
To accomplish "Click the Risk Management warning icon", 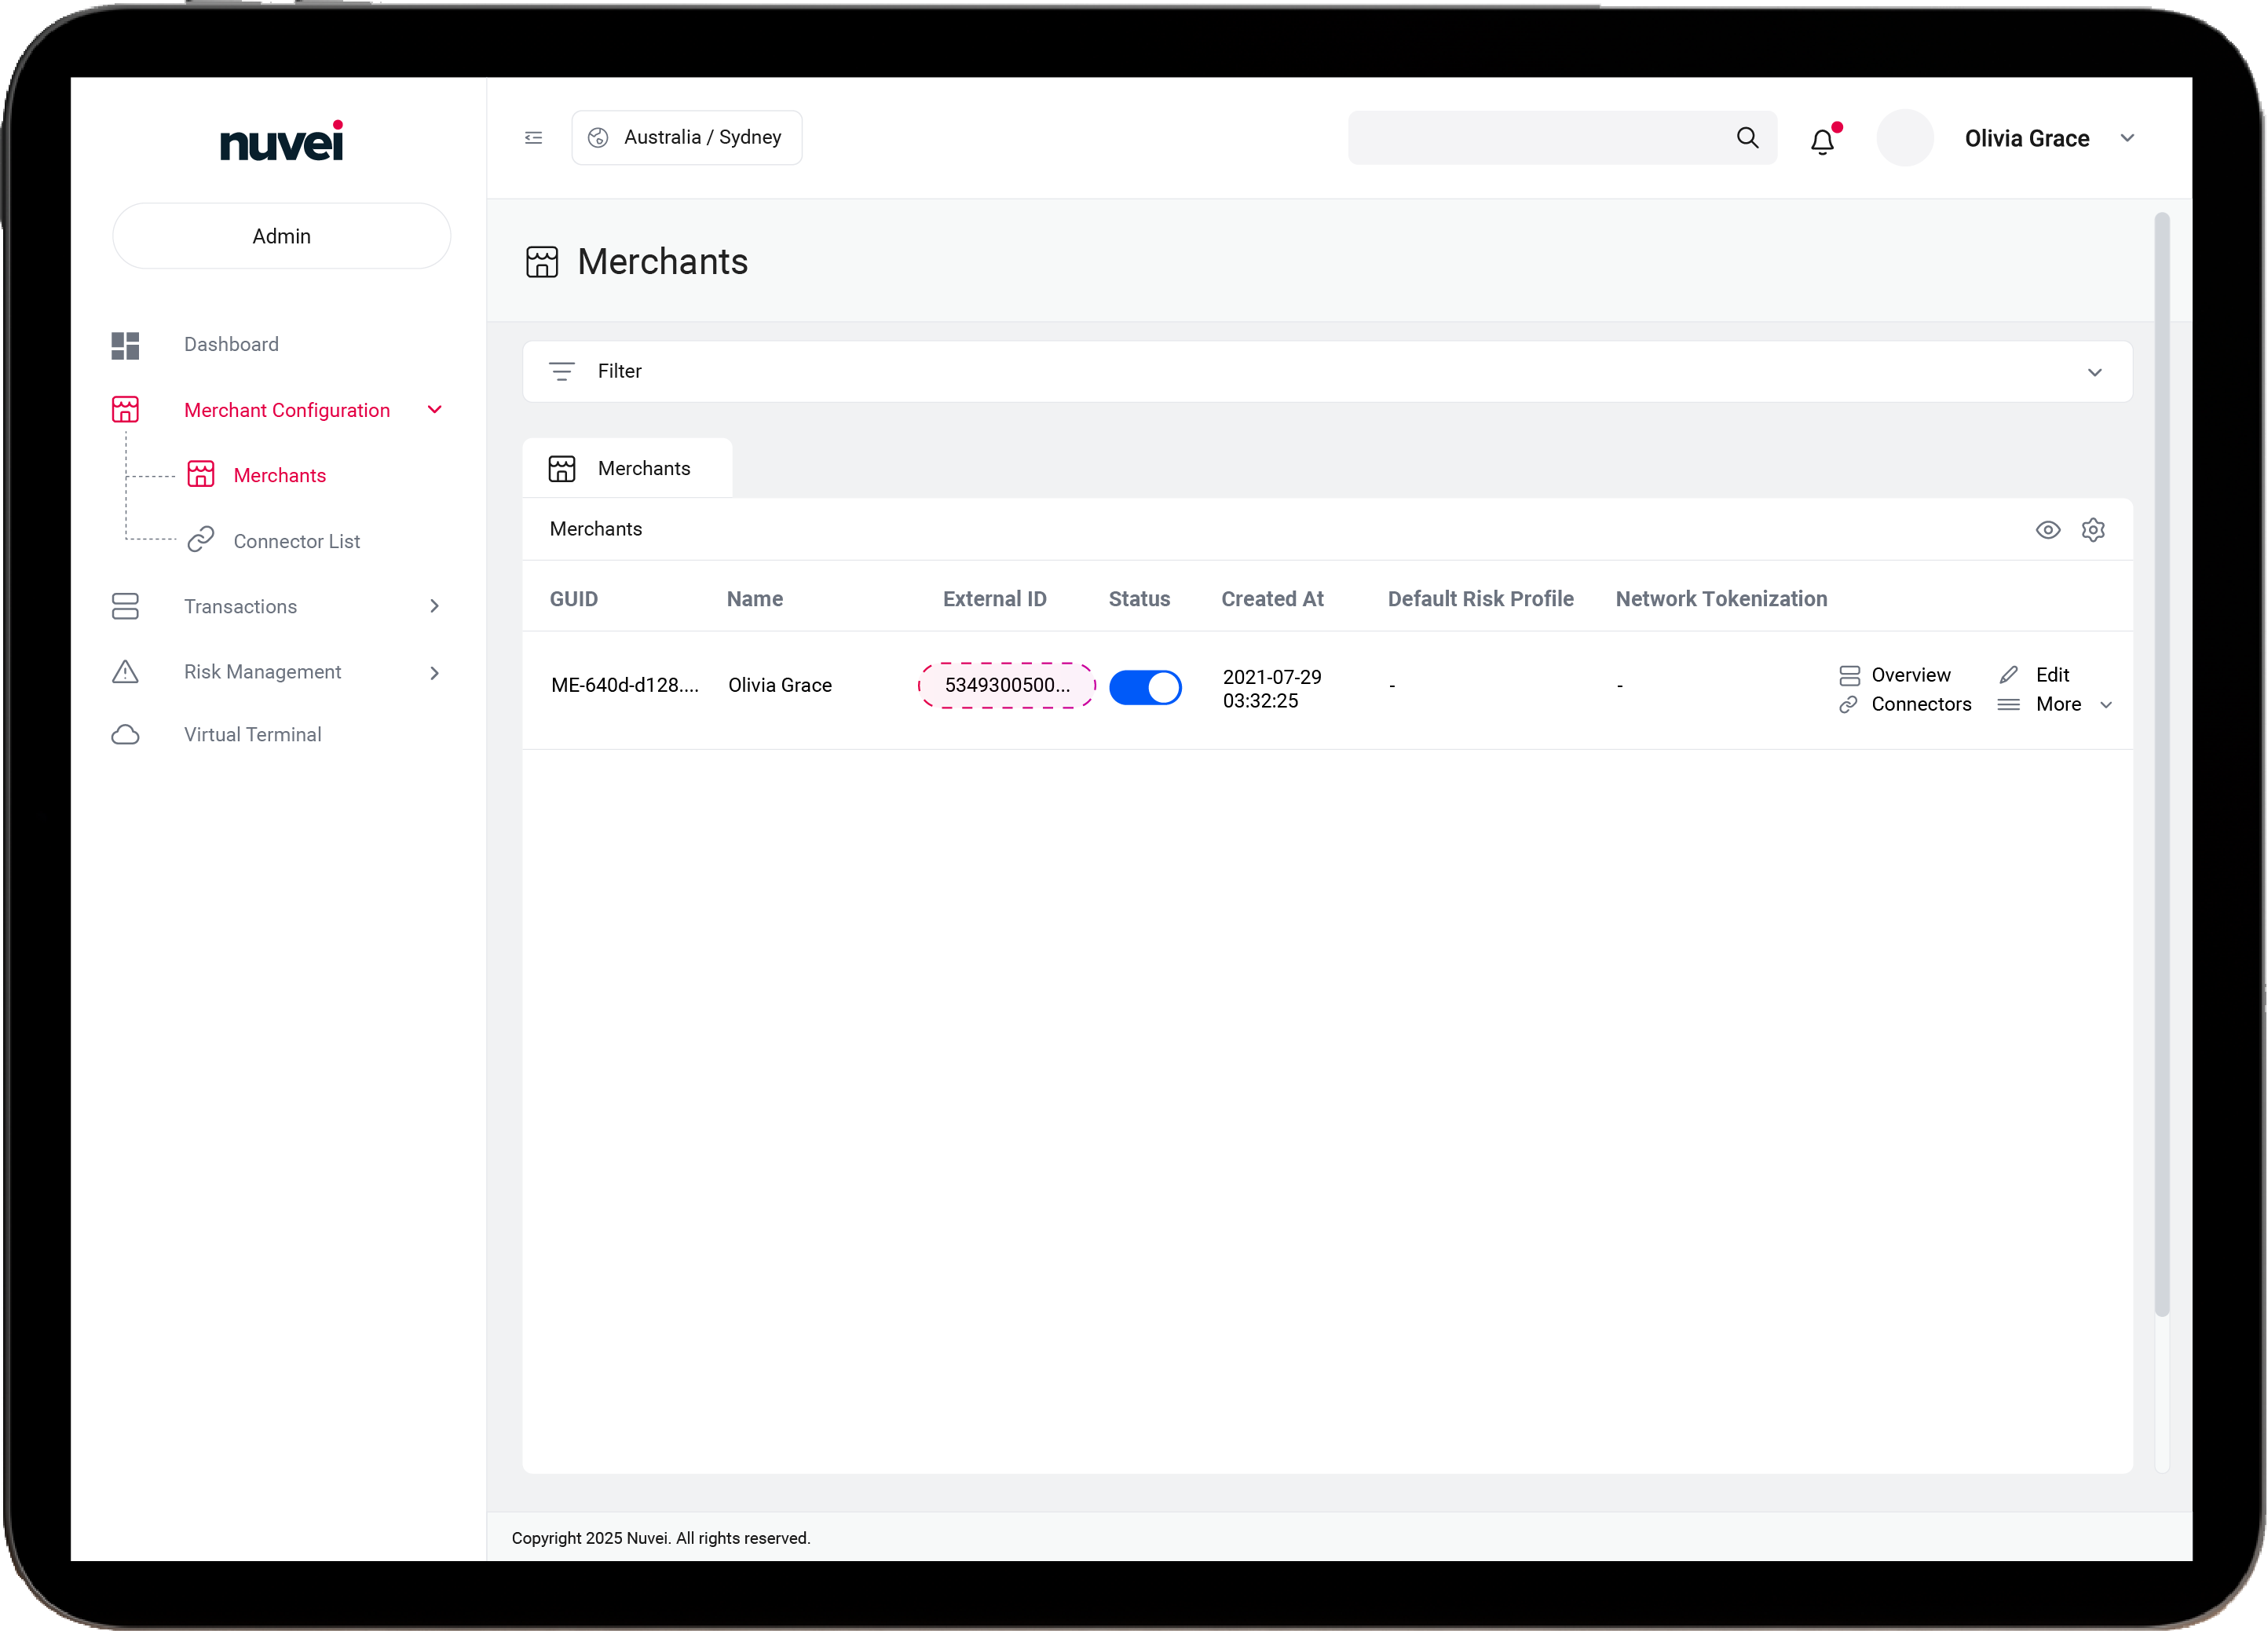I will point(125,672).
